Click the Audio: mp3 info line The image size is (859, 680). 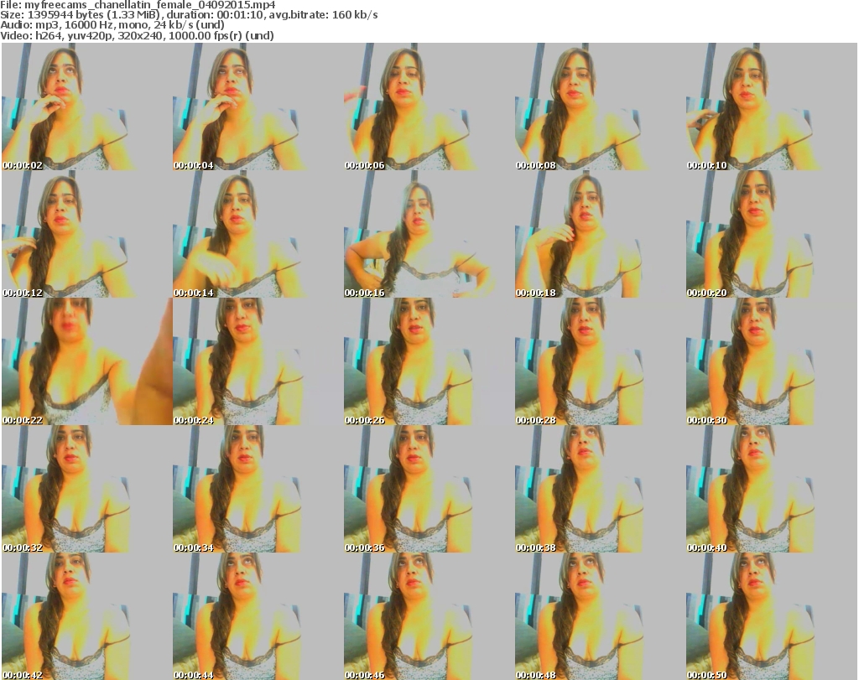(x=112, y=25)
